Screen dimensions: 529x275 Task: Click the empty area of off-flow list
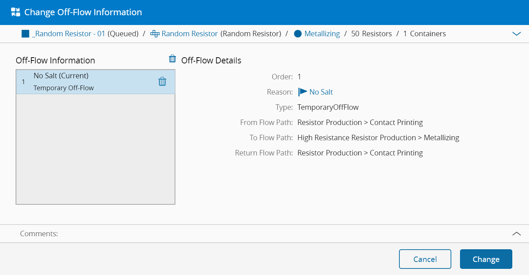click(x=95, y=149)
